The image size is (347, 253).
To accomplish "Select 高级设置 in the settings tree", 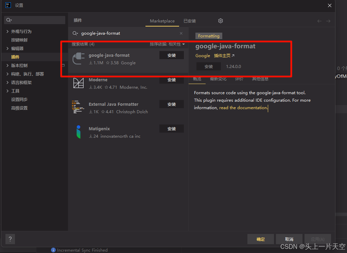I will tap(19, 108).
